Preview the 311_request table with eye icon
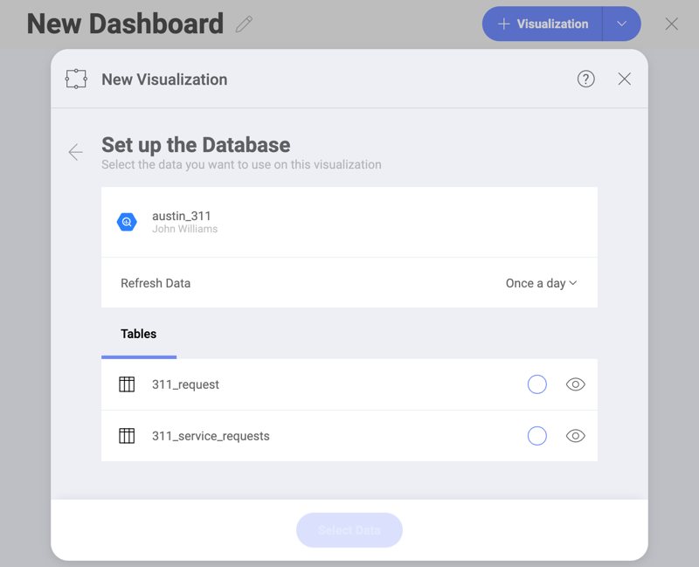The width and height of the screenshot is (699, 567). click(x=576, y=384)
